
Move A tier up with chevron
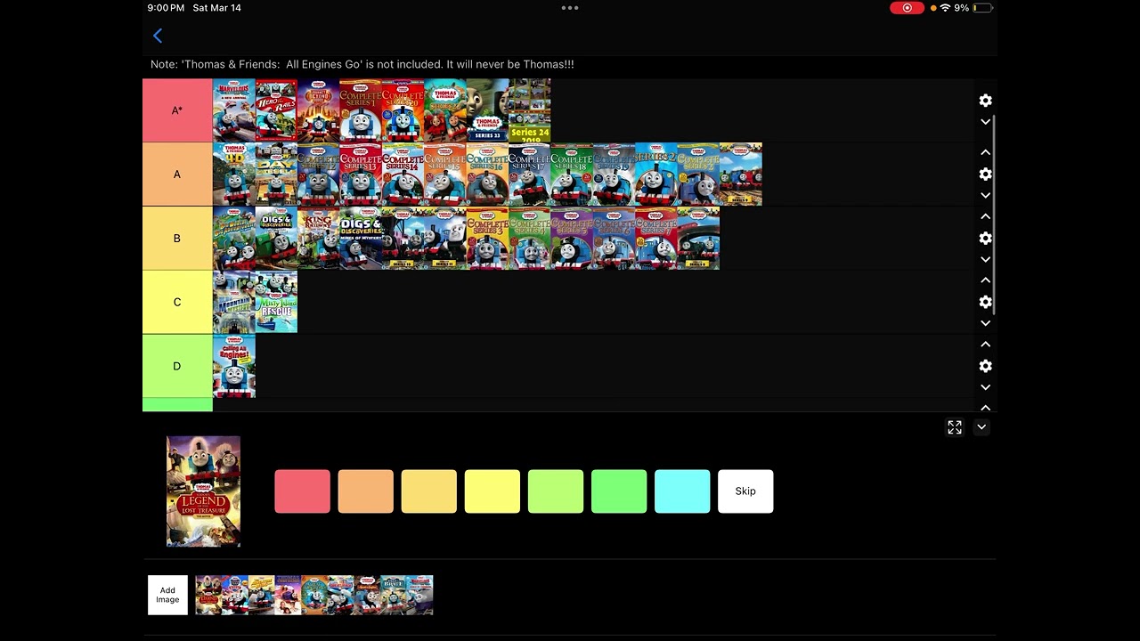pyautogui.click(x=985, y=153)
